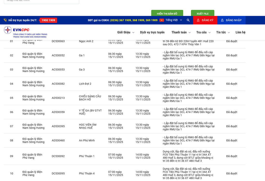Expand the Tin tức menu chevron

tap(229, 33)
